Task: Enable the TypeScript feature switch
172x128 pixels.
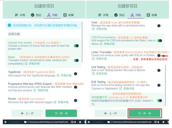Action: [x=76, y=74]
